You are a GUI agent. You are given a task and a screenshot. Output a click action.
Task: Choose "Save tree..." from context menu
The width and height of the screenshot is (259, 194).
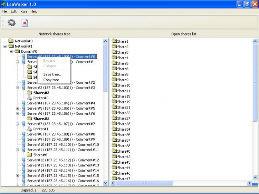click(53, 74)
